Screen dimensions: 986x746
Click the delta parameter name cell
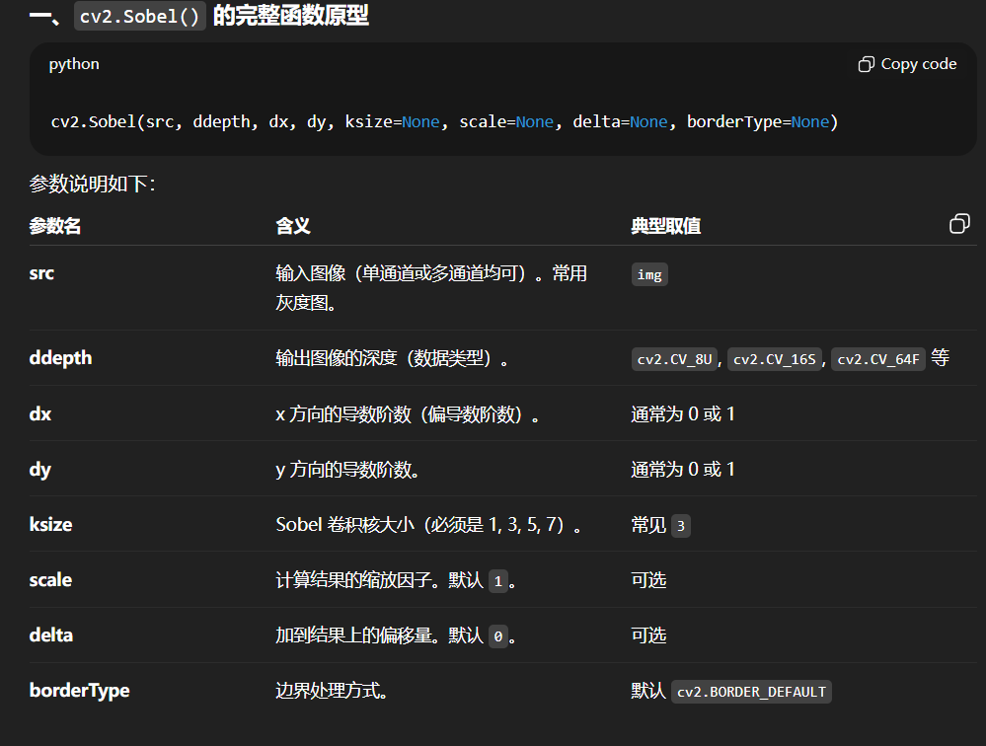[x=51, y=634]
